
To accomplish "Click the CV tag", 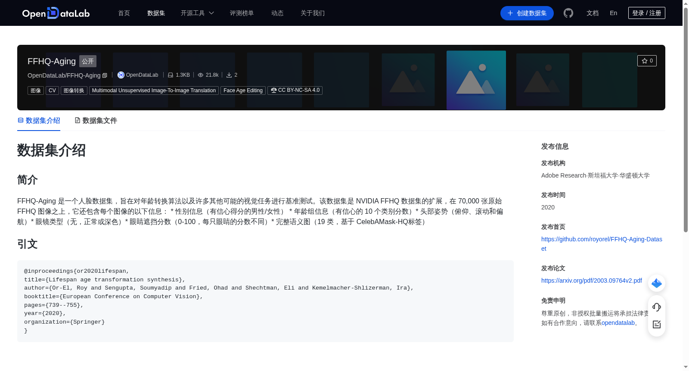I will coord(52,90).
